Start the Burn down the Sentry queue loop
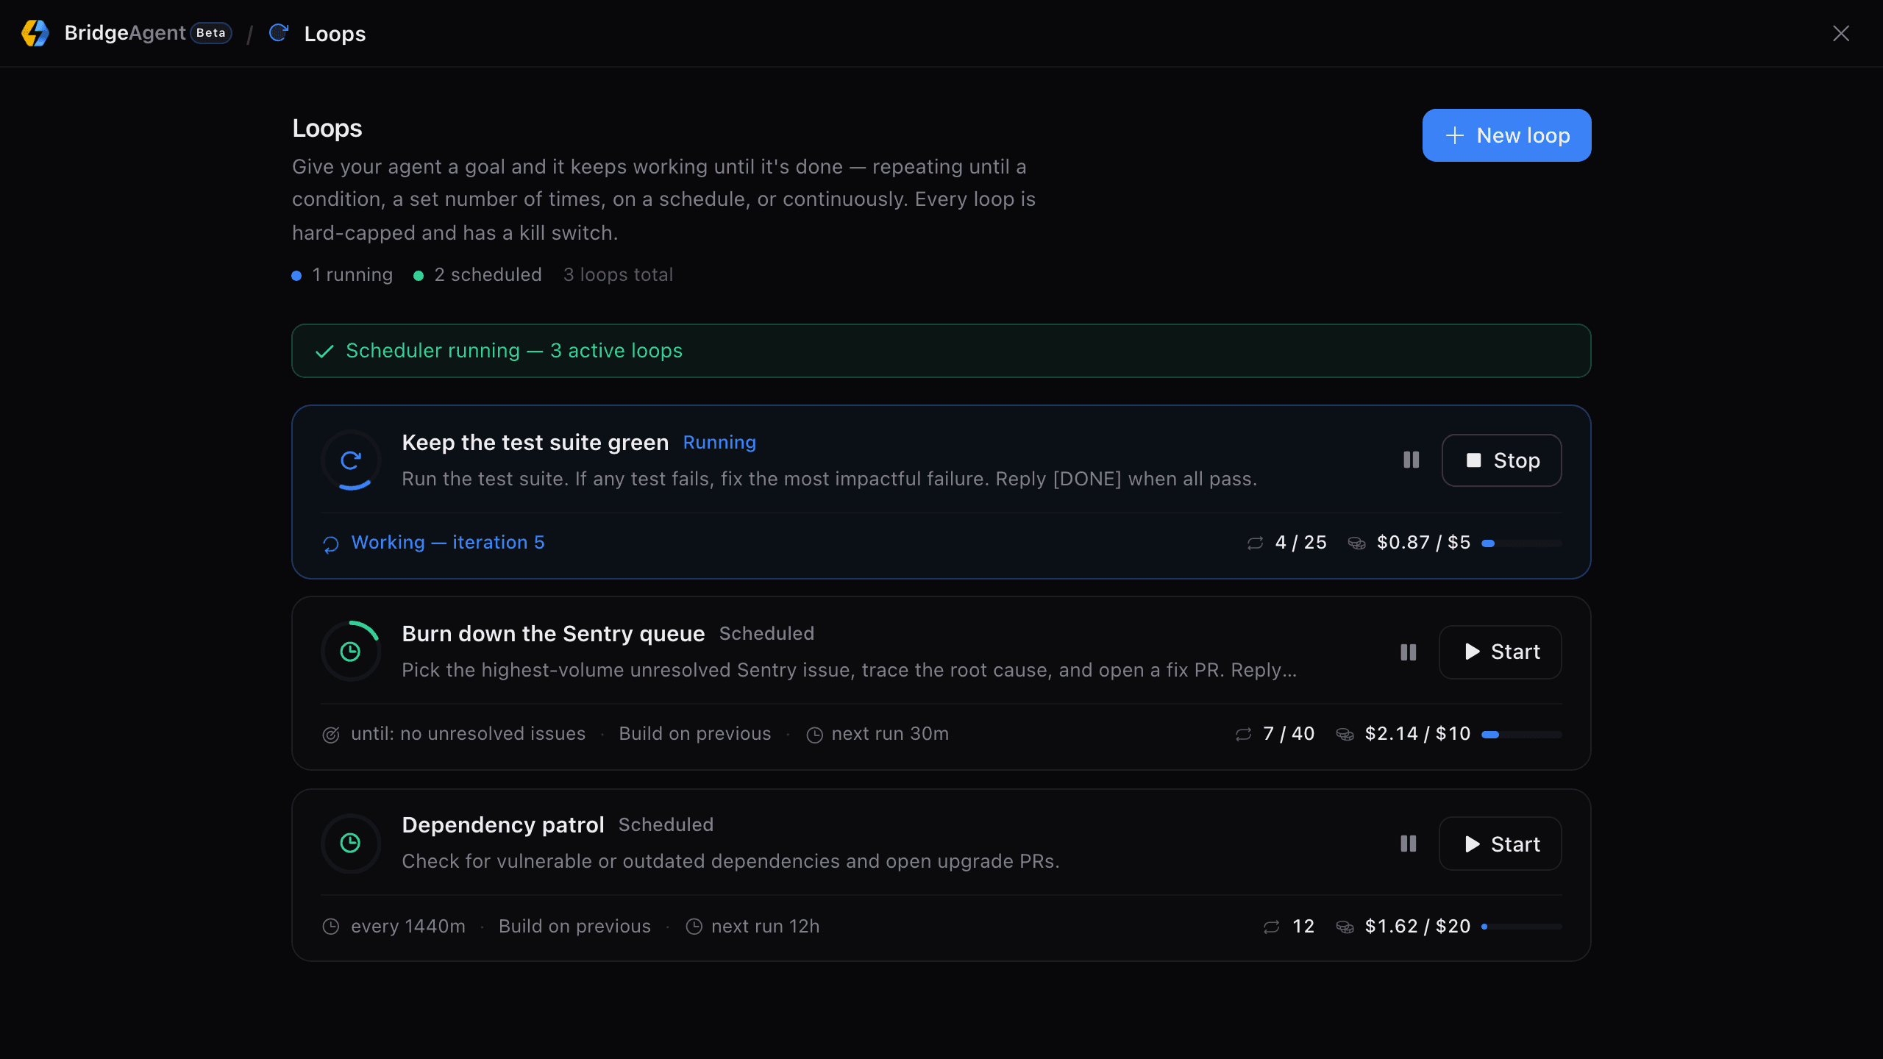Screen dimensions: 1883x1059 pos(1500,652)
